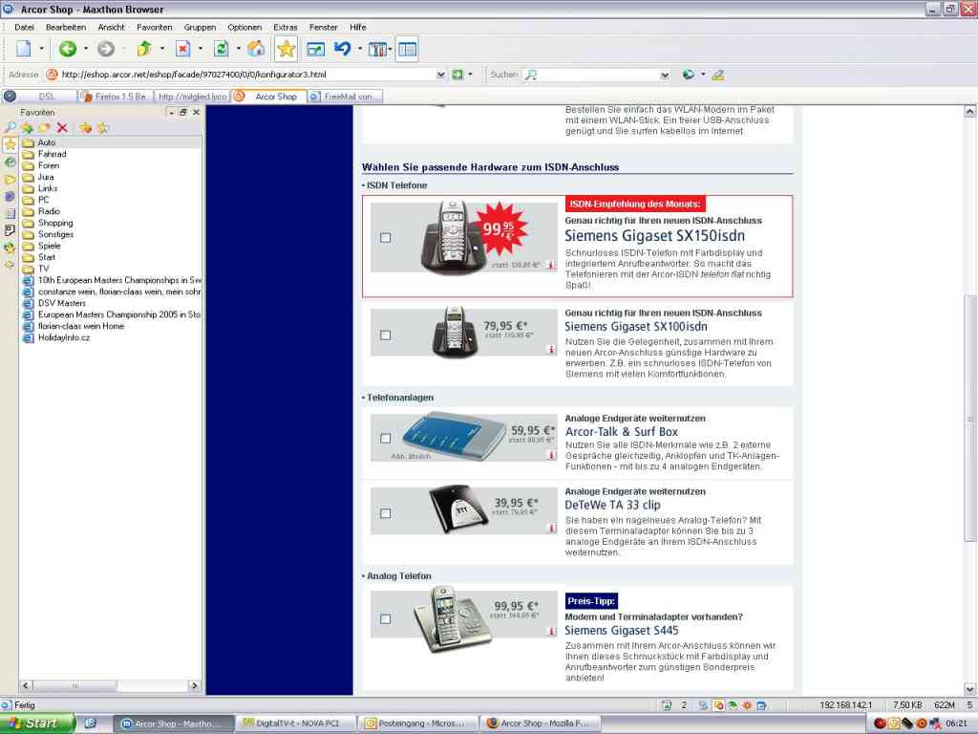Check the Siemens Gigaset S445 box

click(386, 619)
